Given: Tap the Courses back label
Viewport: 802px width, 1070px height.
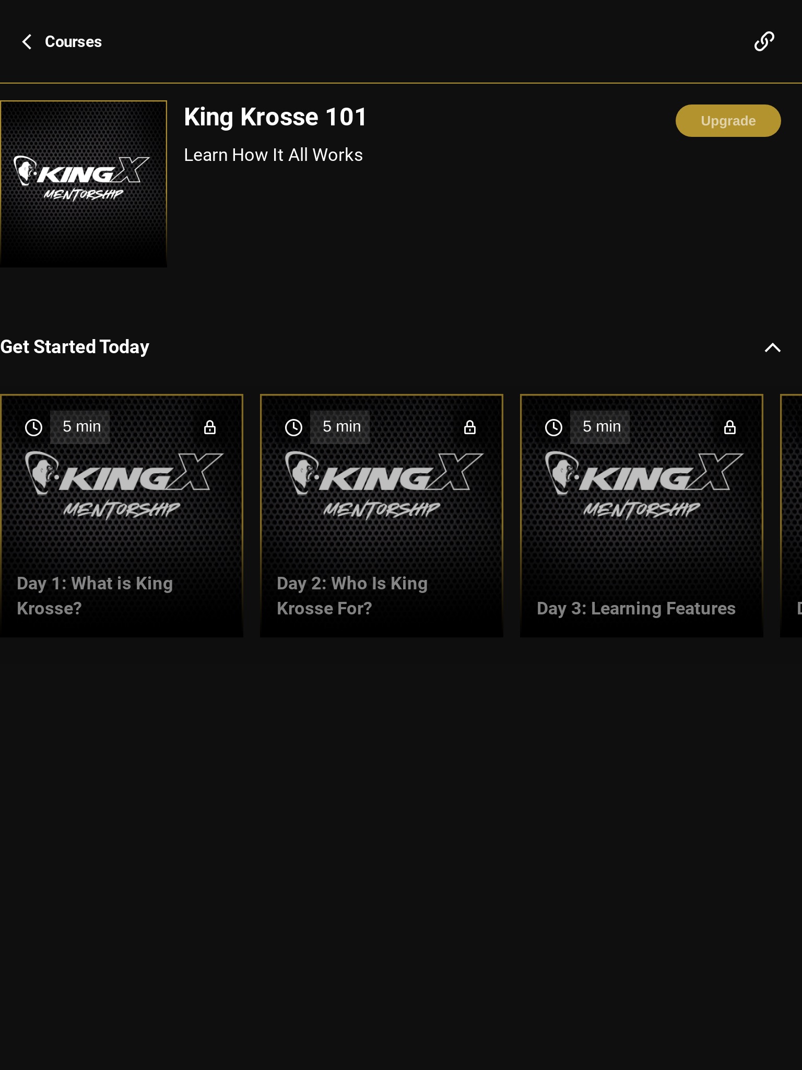Looking at the screenshot, I should [73, 42].
